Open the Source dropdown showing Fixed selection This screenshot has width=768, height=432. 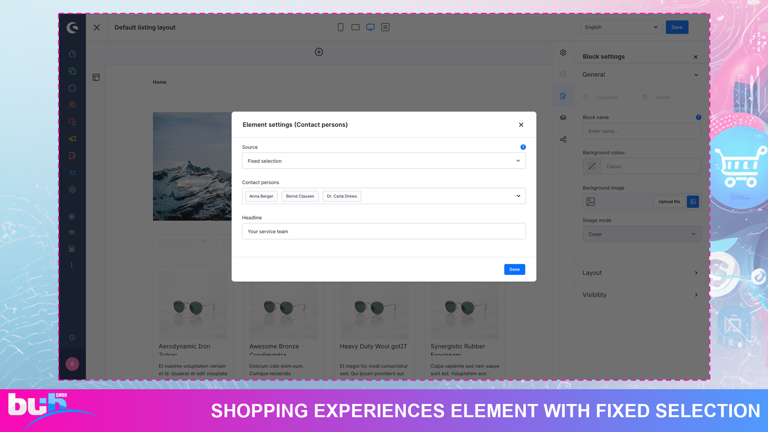384,161
